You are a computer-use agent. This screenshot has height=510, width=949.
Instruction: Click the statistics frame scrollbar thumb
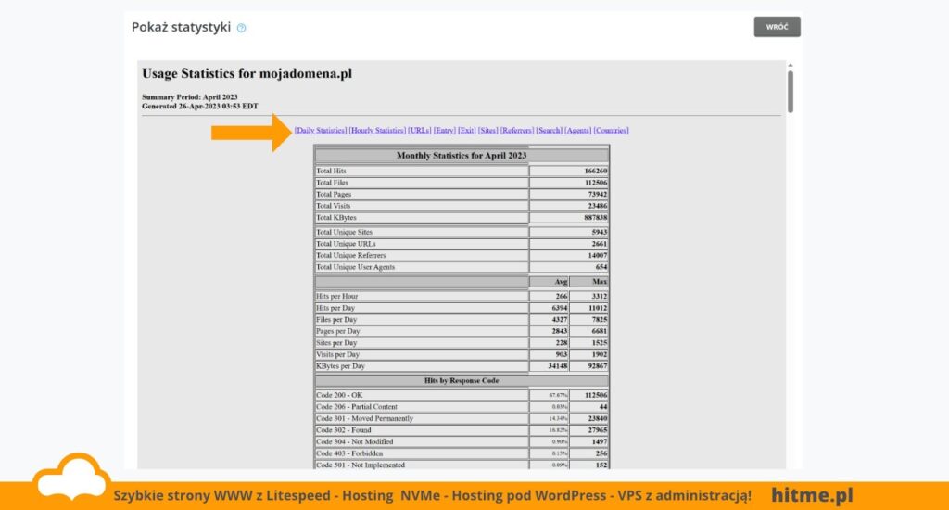coord(791,92)
